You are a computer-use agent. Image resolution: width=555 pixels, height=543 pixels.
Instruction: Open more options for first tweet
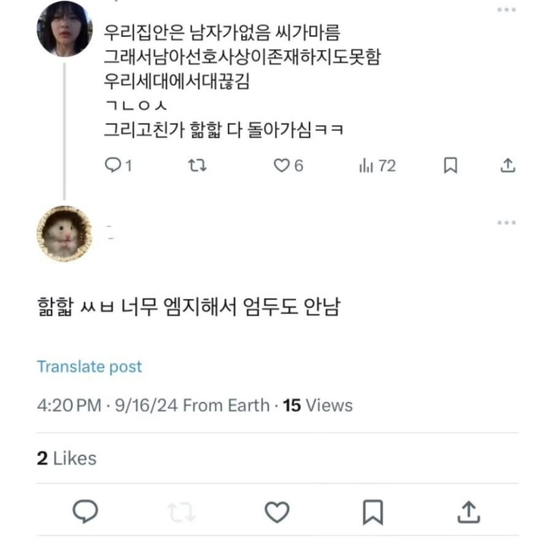point(507,10)
